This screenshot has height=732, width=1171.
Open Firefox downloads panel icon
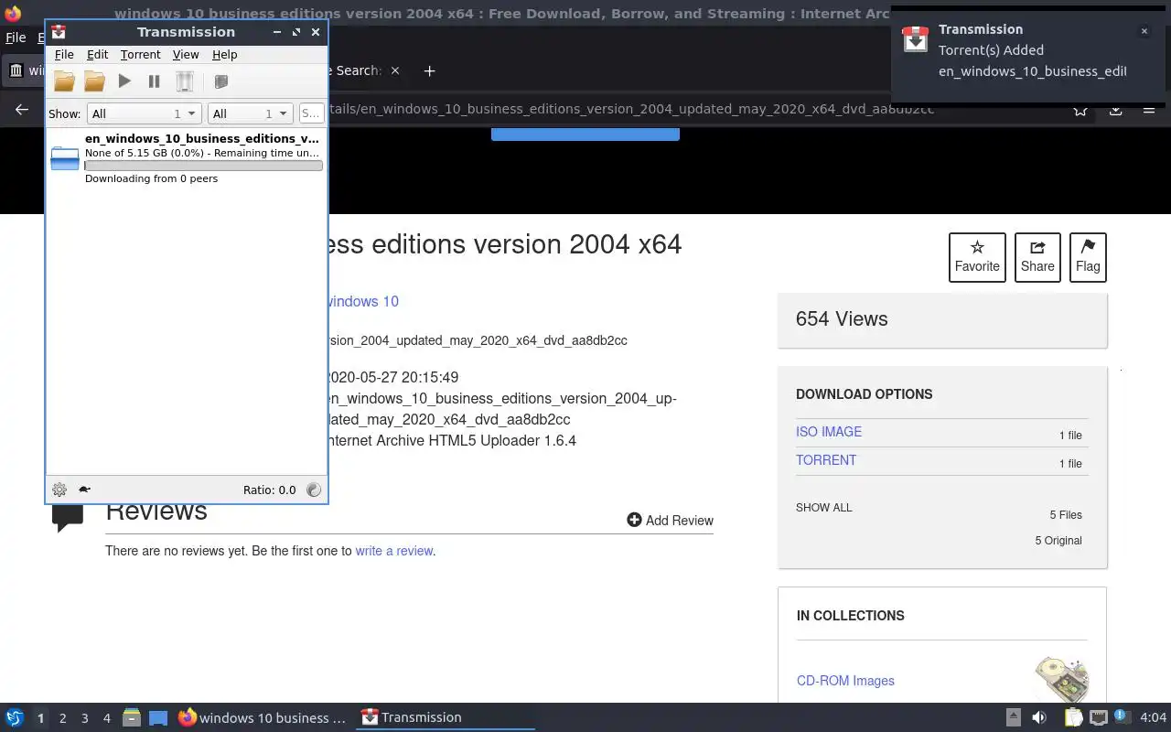[x=1116, y=110]
